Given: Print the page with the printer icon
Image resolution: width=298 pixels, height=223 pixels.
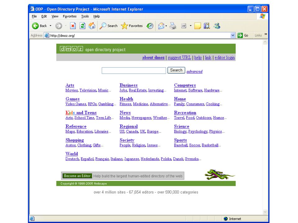Looking at the screenshot, I should click(173, 26).
